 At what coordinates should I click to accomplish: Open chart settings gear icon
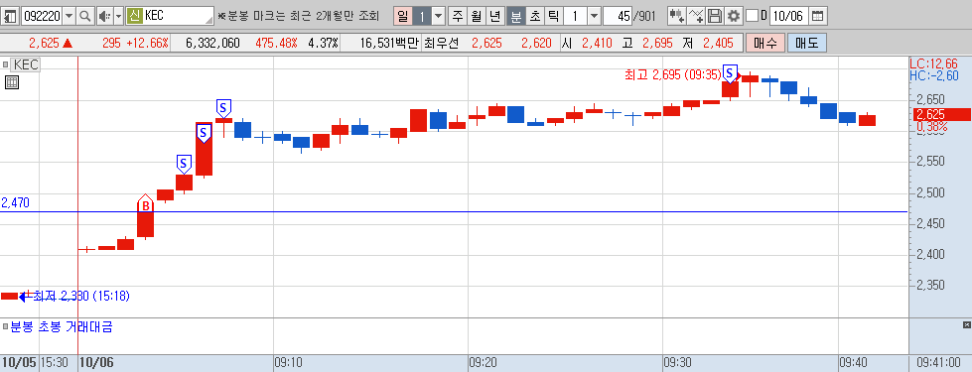[734, 16]
